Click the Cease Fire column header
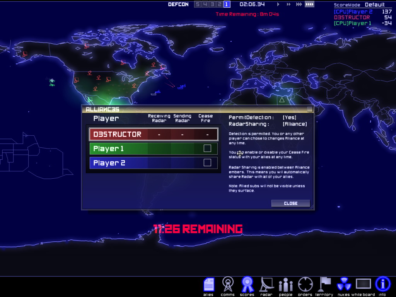 click(x=206, y=118)
